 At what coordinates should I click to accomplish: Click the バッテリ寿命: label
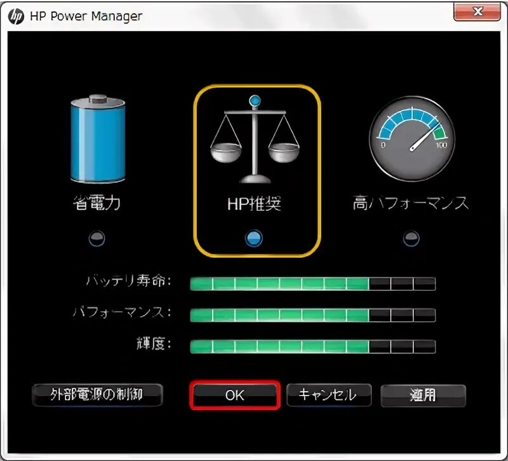[x=129, y=281]
